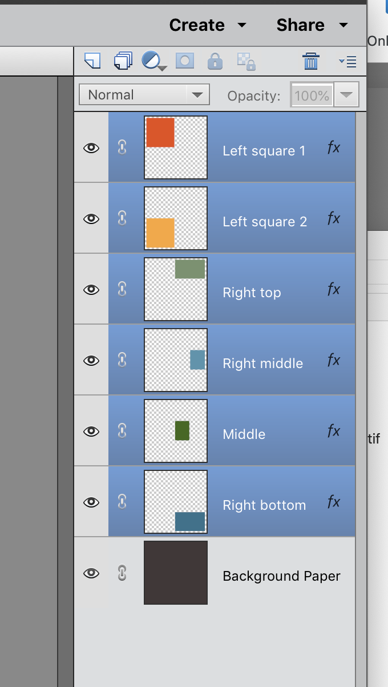Click fx icon on Right bottom layer

(334, 502)
